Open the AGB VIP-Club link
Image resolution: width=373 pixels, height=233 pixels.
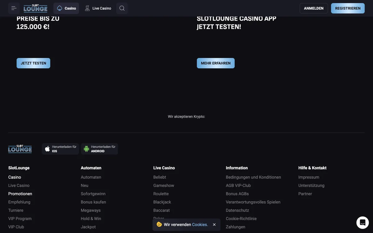238,185
